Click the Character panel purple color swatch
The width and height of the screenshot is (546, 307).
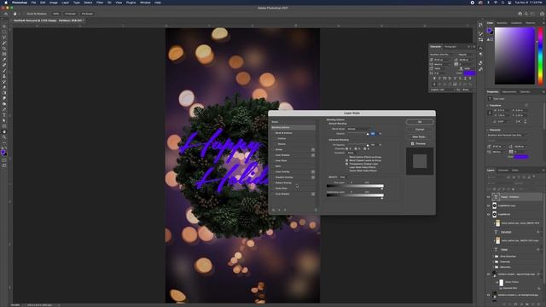point(469,73)
